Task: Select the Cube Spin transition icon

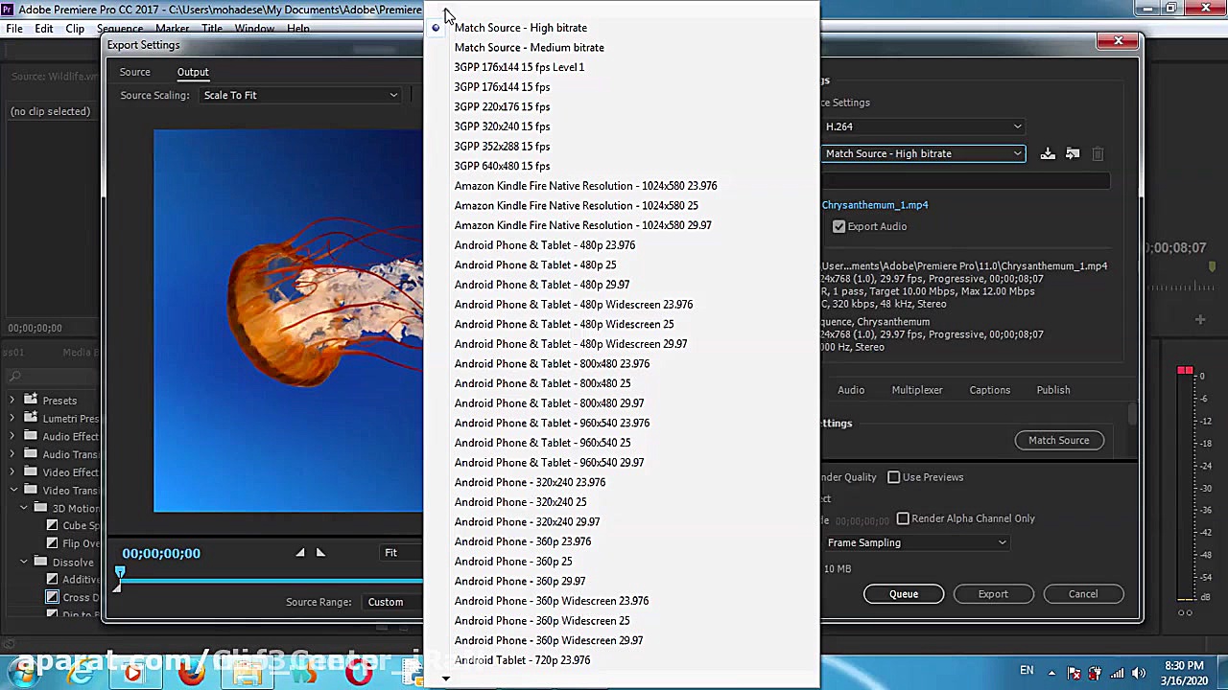Action: pyautogui.click(x=53, y=525)
